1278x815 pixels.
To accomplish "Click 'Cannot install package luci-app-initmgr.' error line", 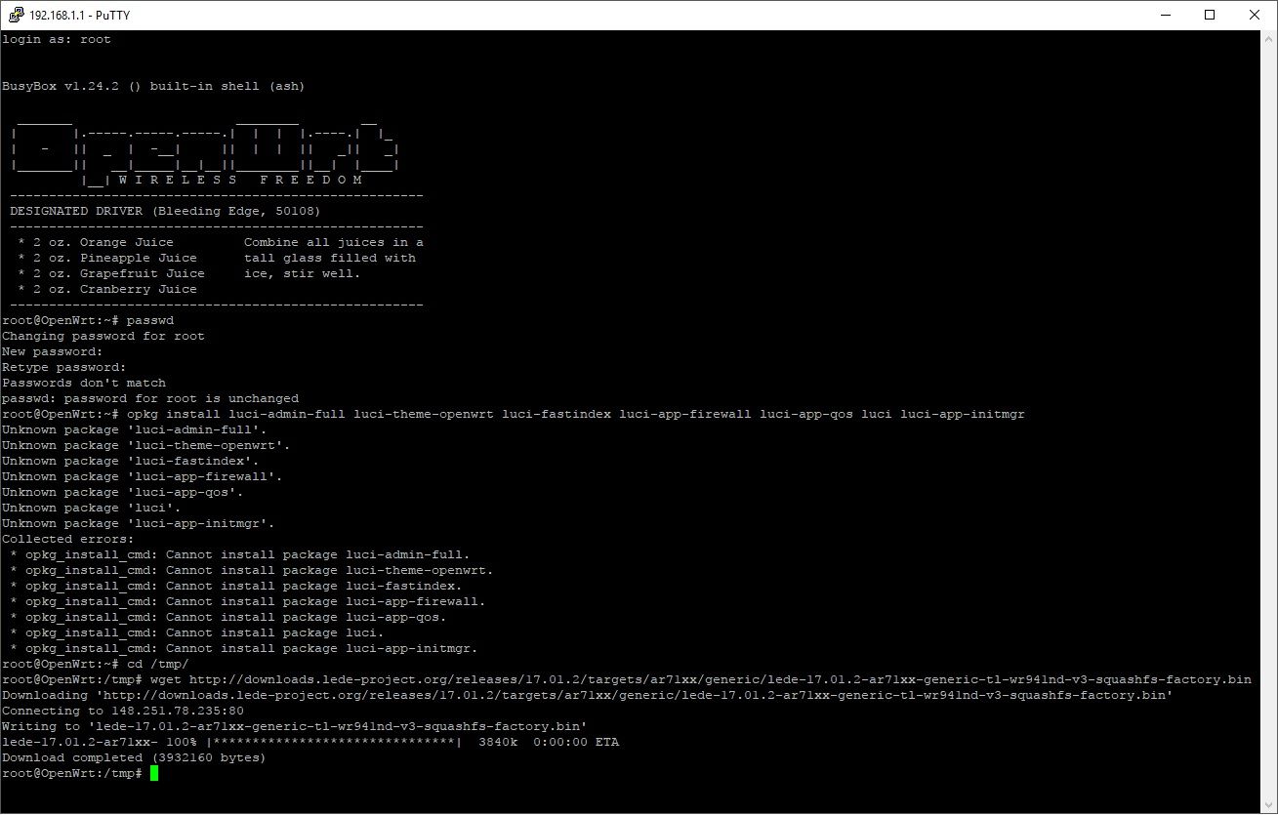I will click(244, 649).
